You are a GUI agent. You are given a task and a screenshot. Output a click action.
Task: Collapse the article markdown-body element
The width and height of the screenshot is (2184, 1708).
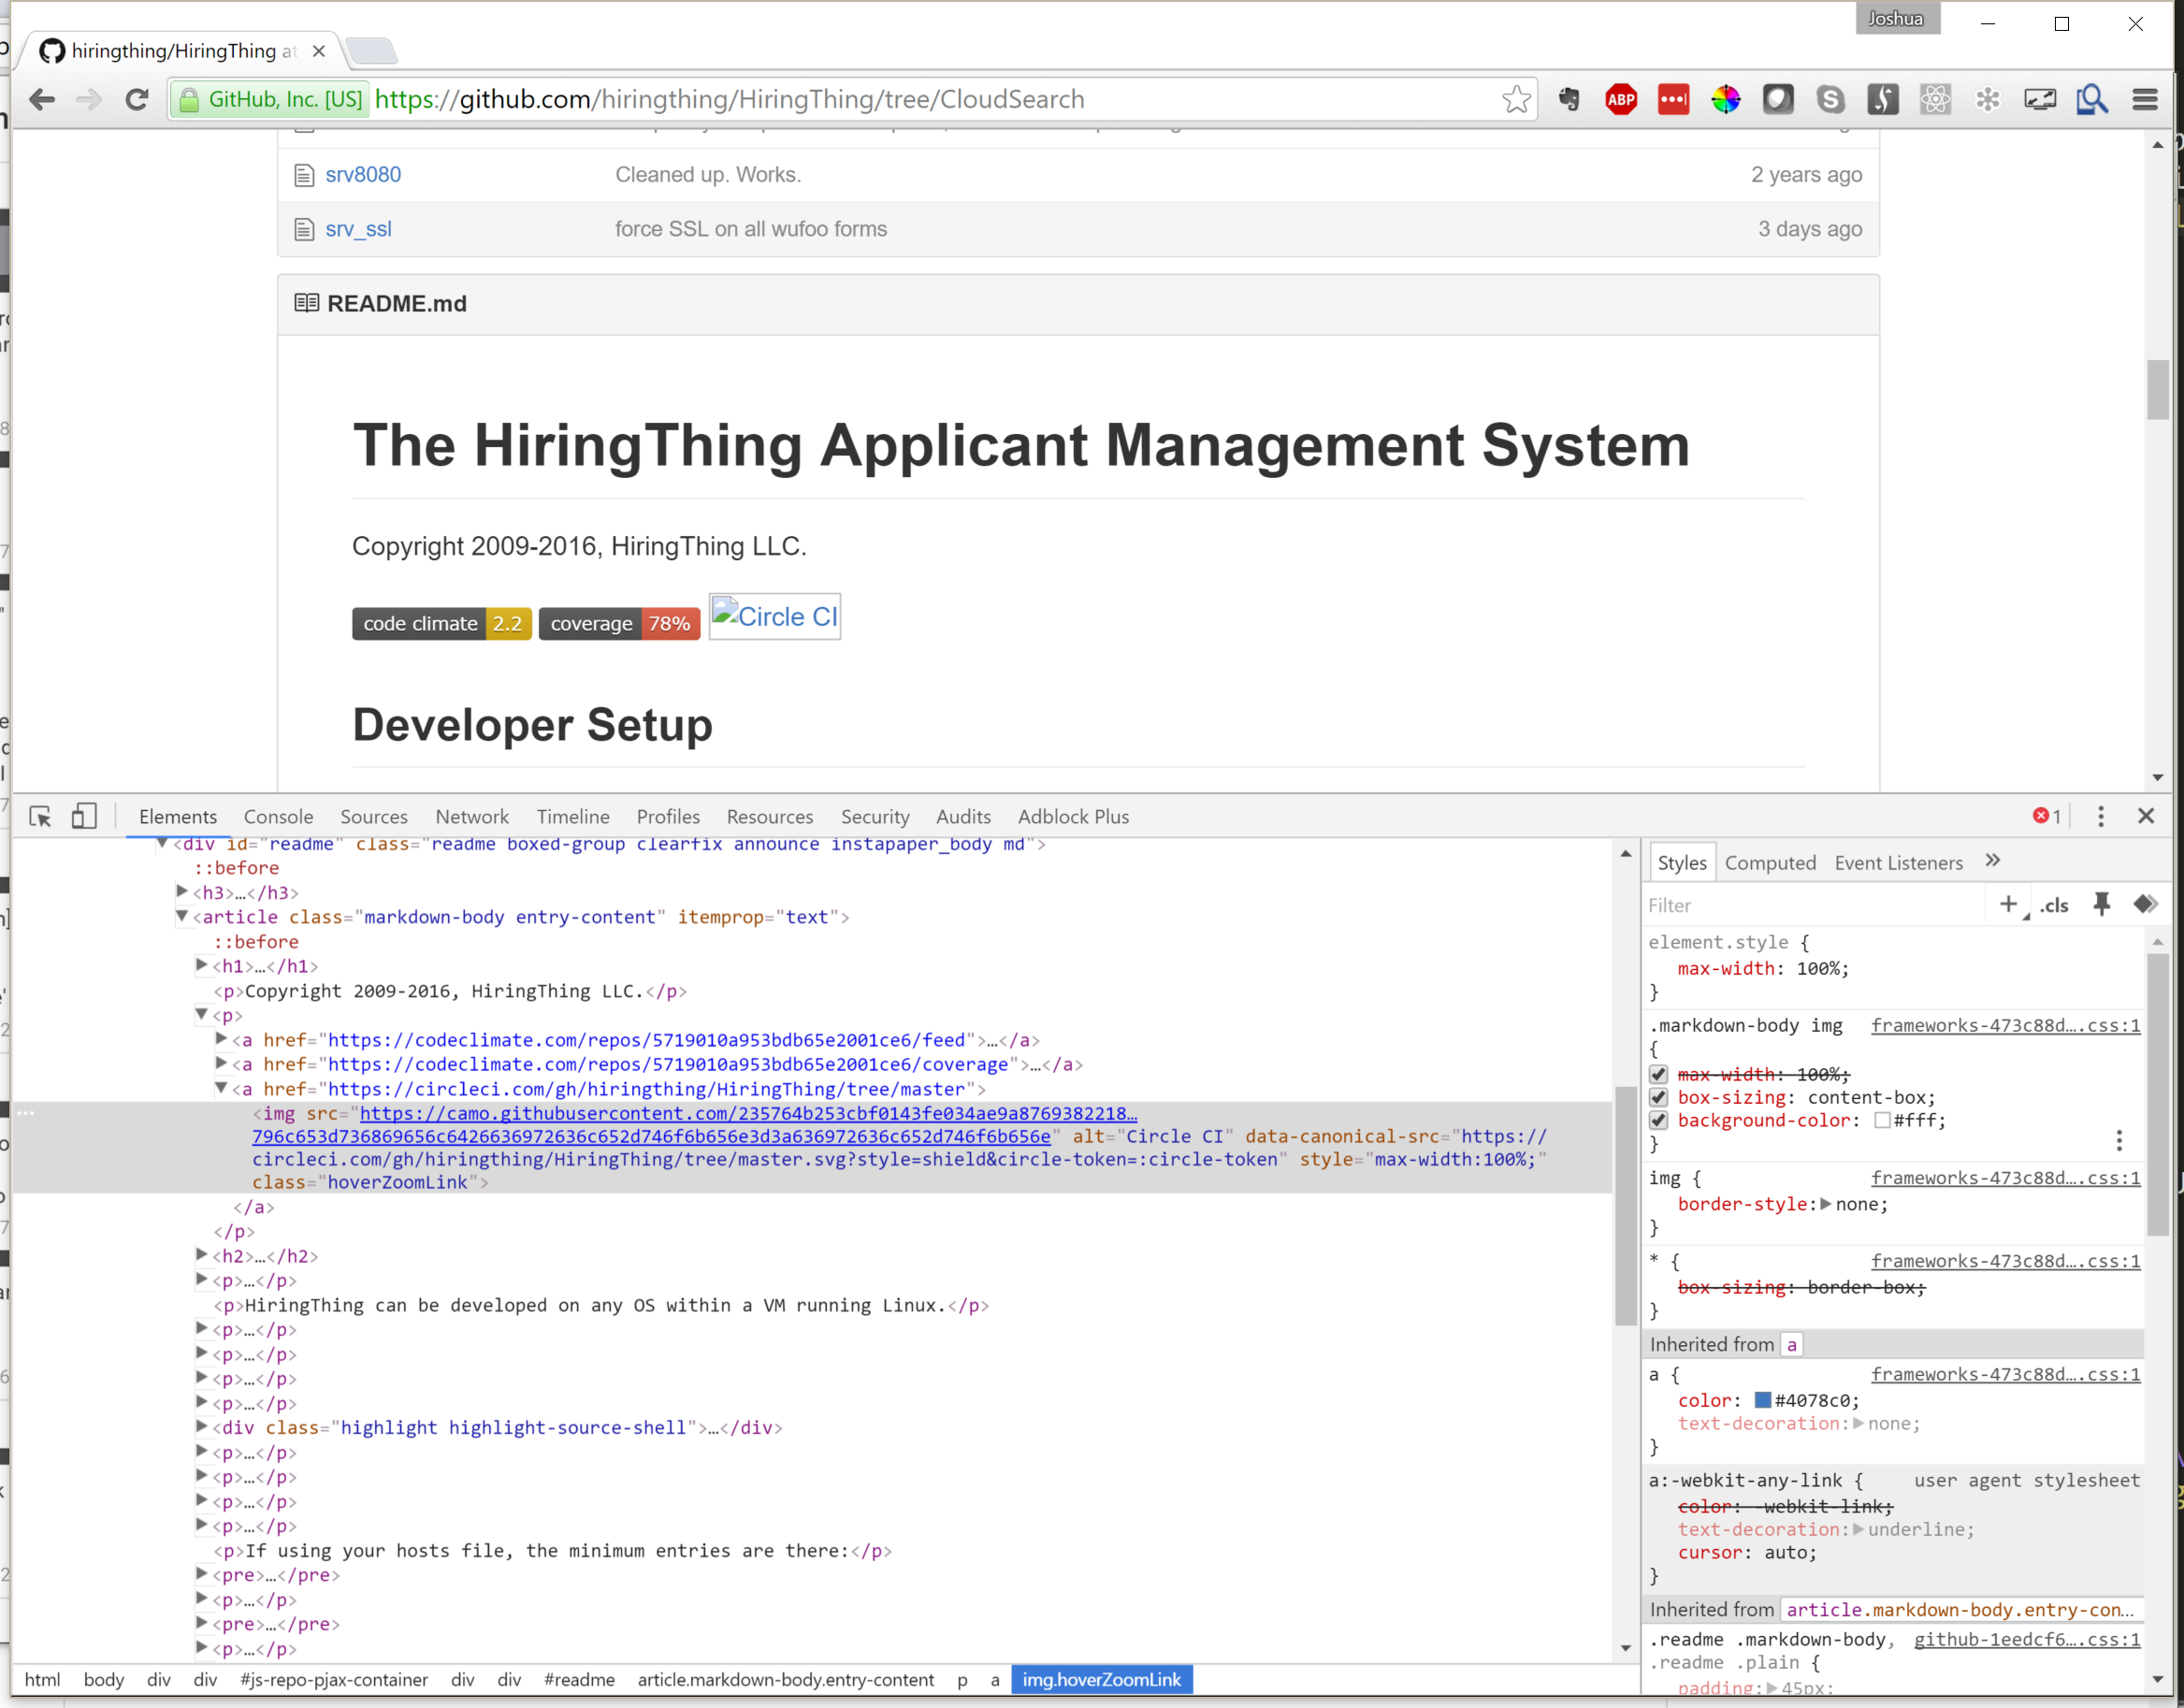point(182,916)
